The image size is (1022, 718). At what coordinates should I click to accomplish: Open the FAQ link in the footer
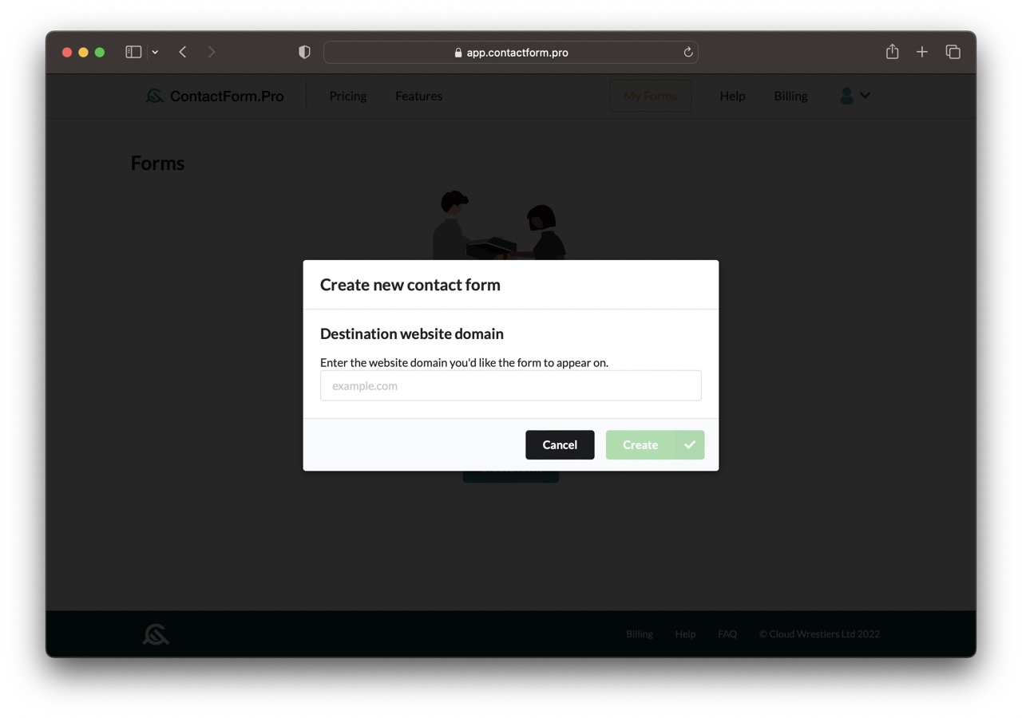tap(727, 633)
